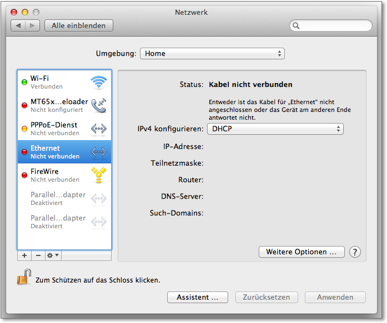The width and height of the screenshot is (387, 323).
Task: Click the Assistent button
Action: [x=197, y=298]
